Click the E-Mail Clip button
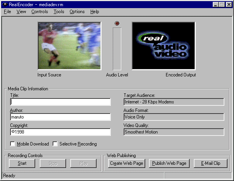The width and height of the screenshot is (234, 181). tap(210, 163)
